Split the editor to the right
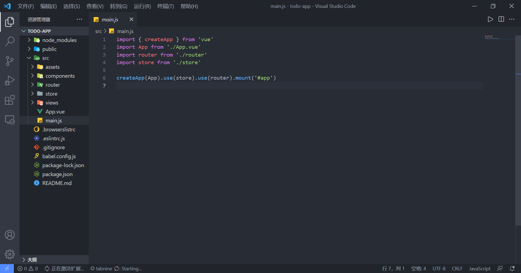 [x=501, y=19]
